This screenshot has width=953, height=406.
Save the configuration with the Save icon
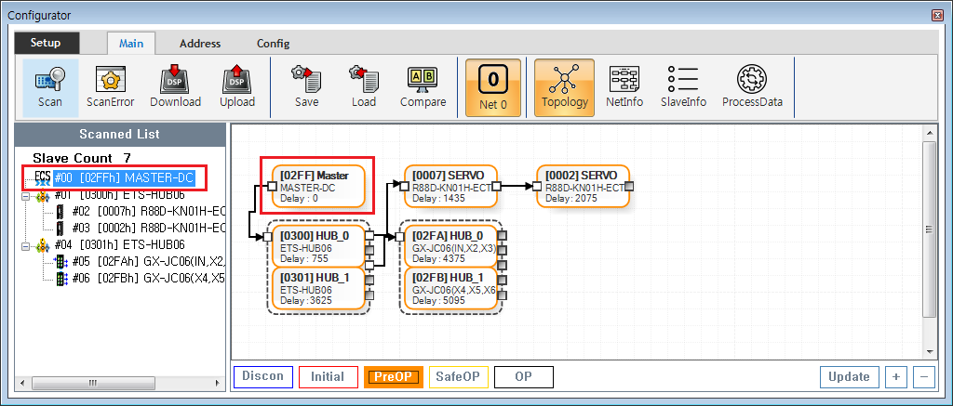306,86
